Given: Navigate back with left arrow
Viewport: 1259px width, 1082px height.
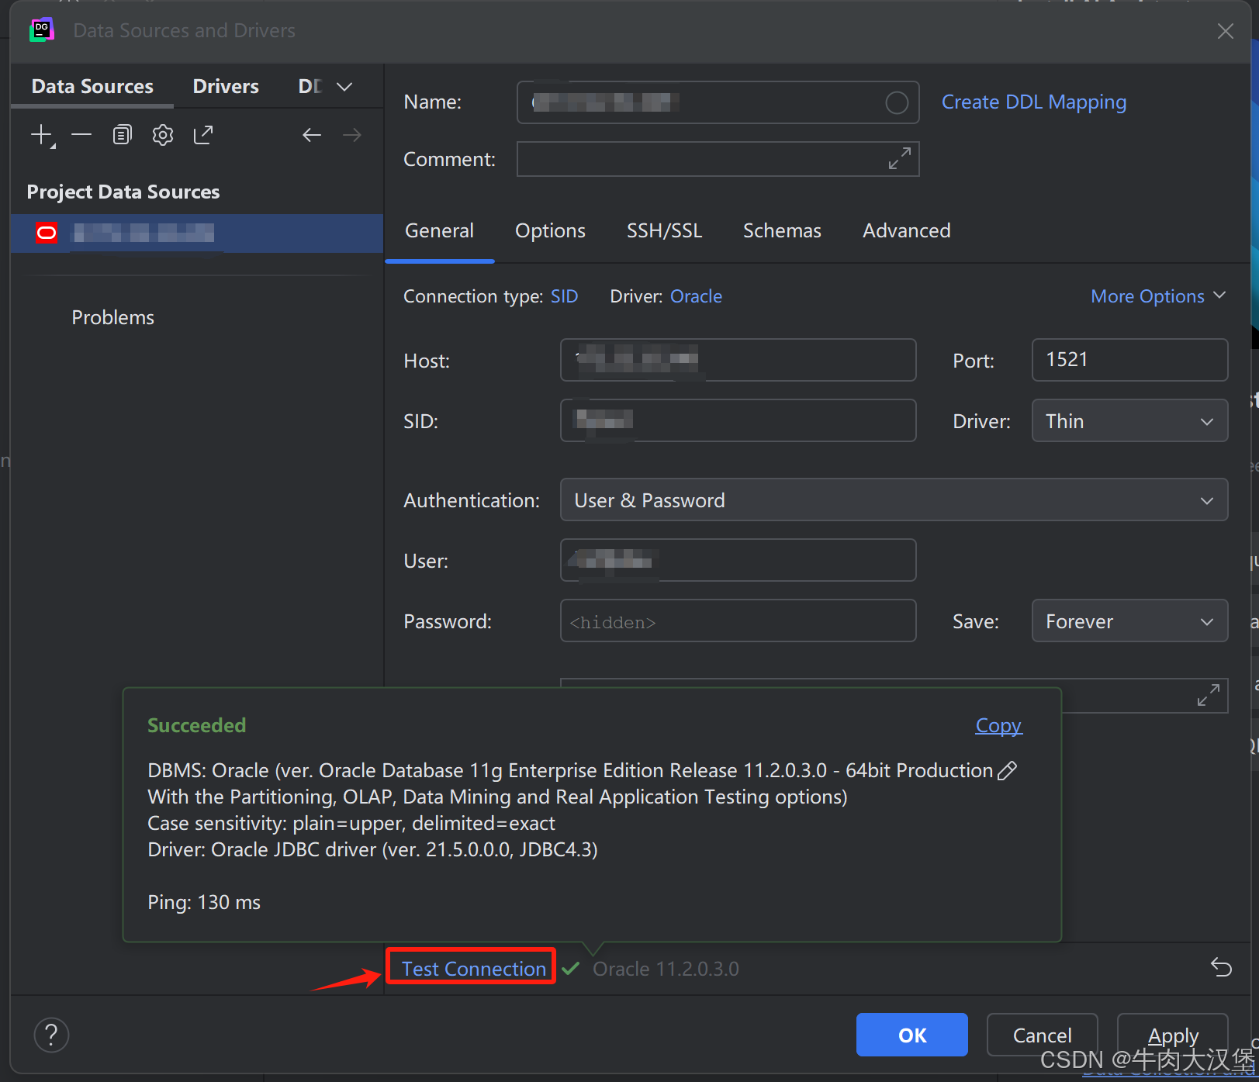Looking at the screenshot, I should click(x=312, y=135).
